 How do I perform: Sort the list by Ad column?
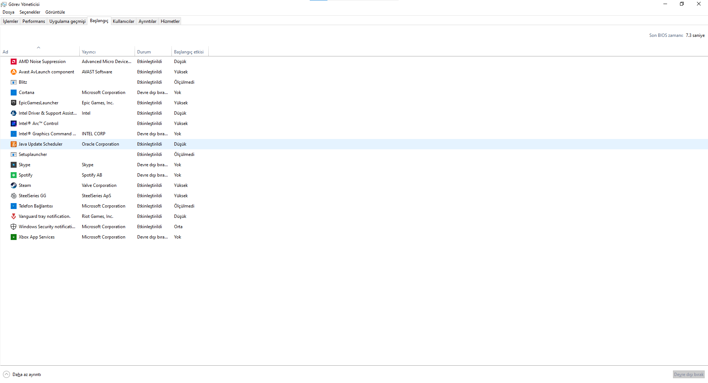pyautogui.click(x=39, y=52)
